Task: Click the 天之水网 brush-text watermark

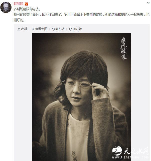Action: (x=136, y=151)
